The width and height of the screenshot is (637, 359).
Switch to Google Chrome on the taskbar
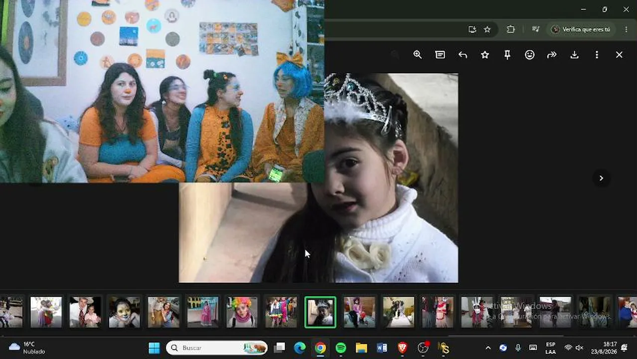click(x=320, y=348)
